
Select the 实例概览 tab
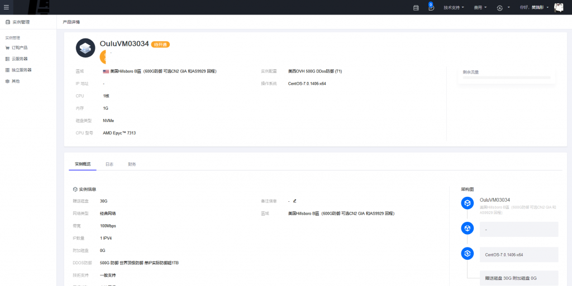point(83,164)
